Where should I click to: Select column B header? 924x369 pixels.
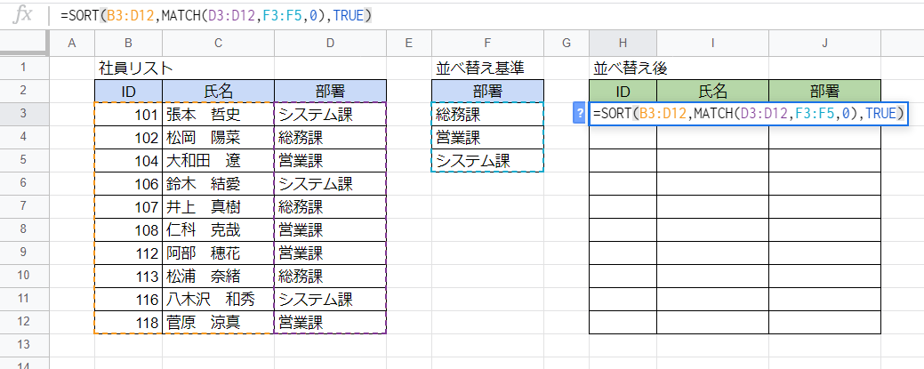point(128,43)
